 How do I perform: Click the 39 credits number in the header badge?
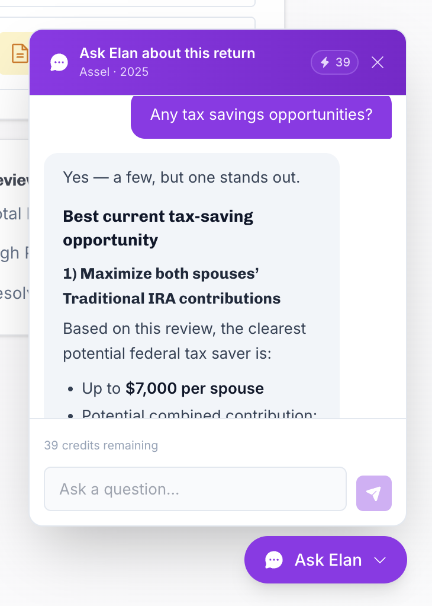[x=343, y=62]
